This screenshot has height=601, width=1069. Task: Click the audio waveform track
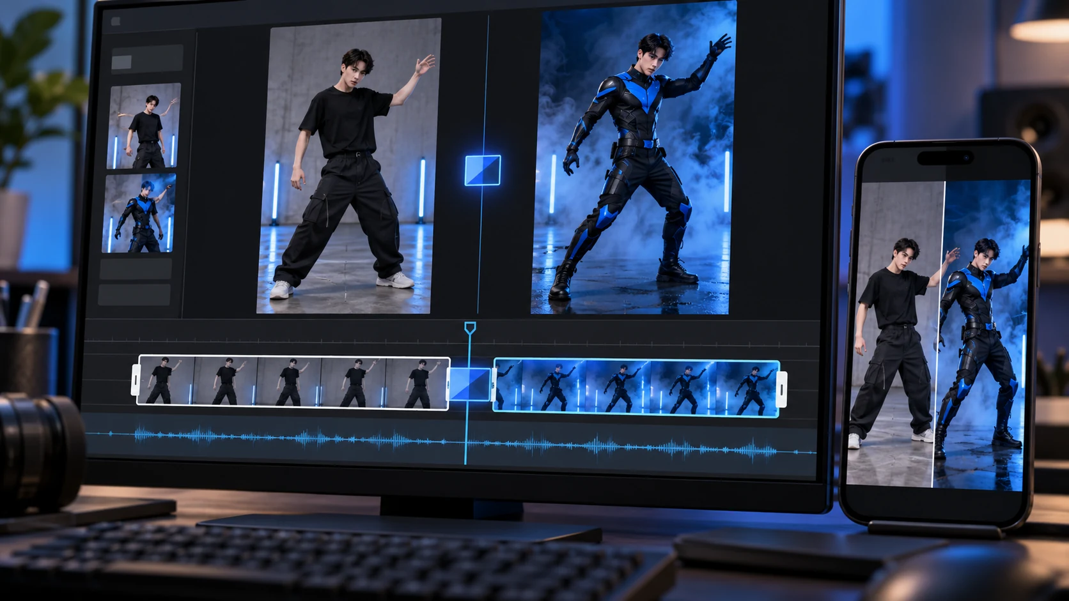(x=450, y=441)
